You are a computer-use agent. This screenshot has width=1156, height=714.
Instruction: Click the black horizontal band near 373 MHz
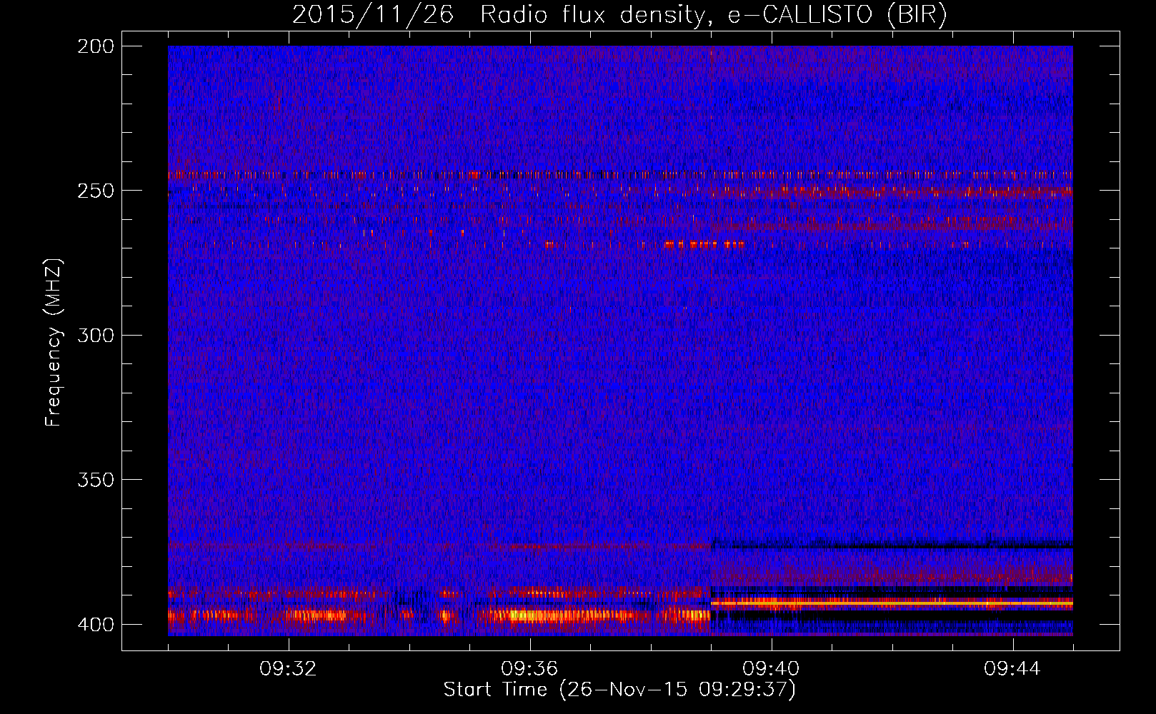point(892,545)
